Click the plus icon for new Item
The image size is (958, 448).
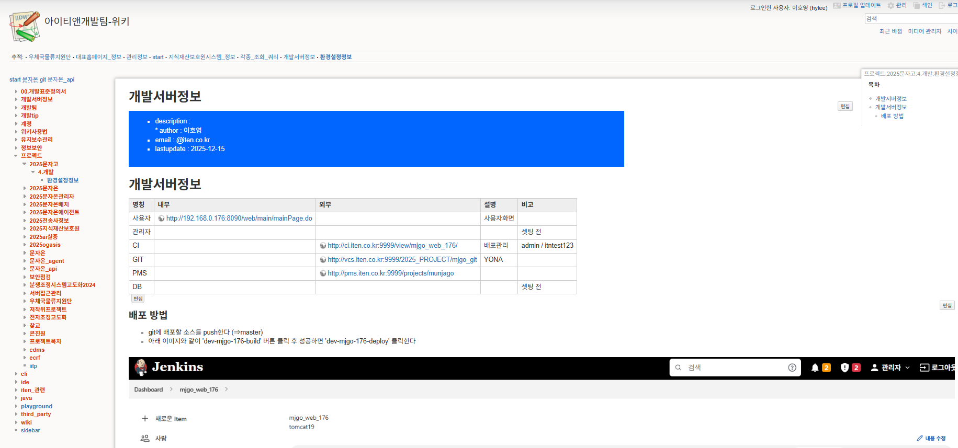click(145, 418)
